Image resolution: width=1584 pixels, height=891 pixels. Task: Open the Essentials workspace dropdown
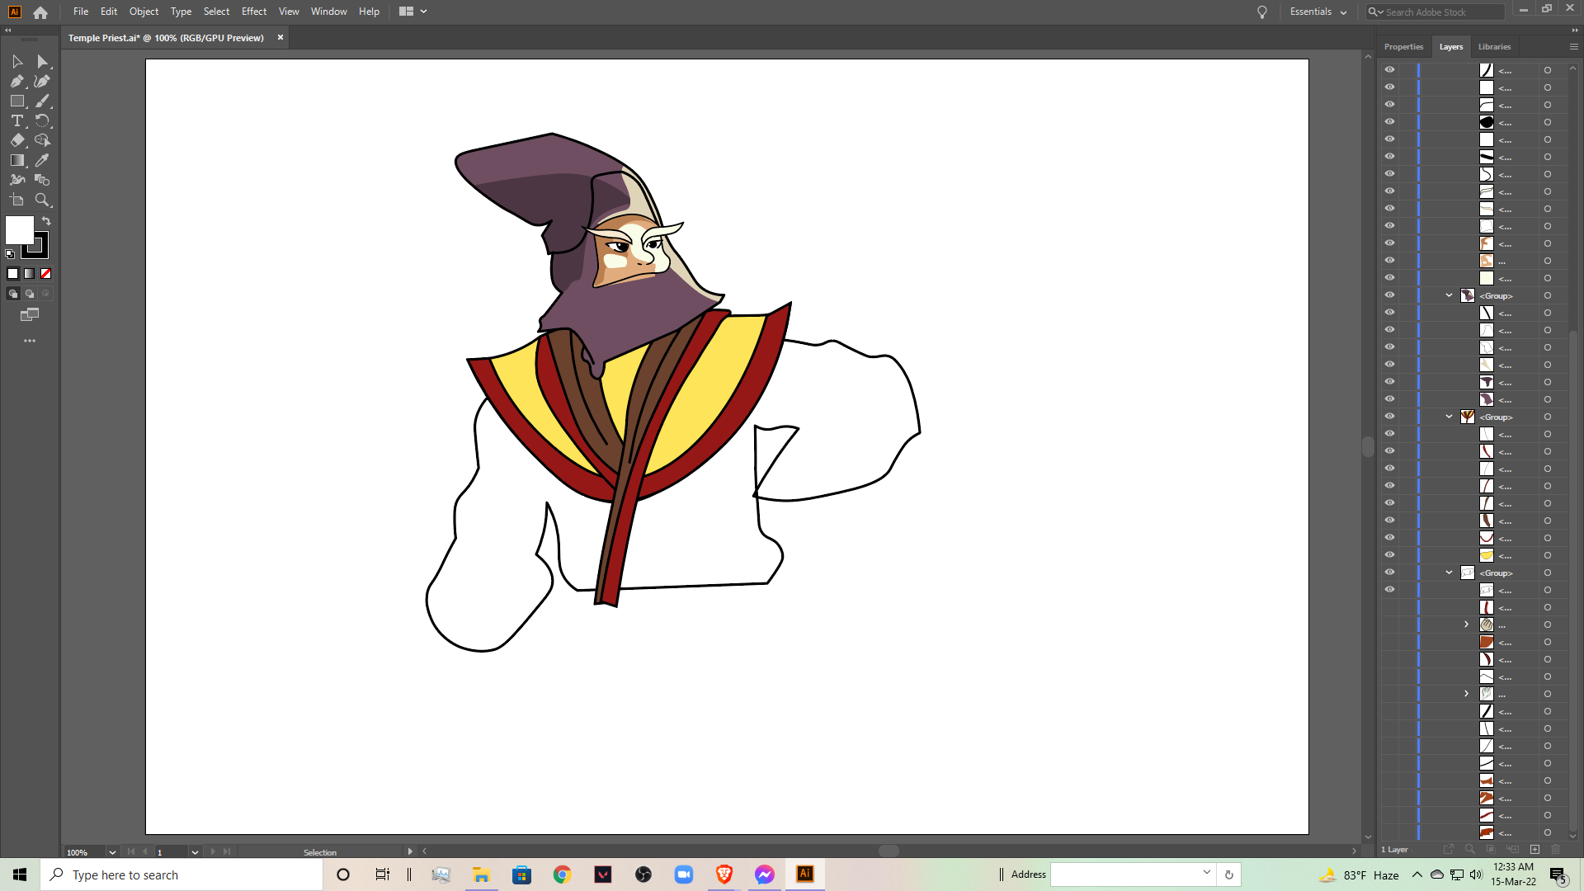[1318, 12]
